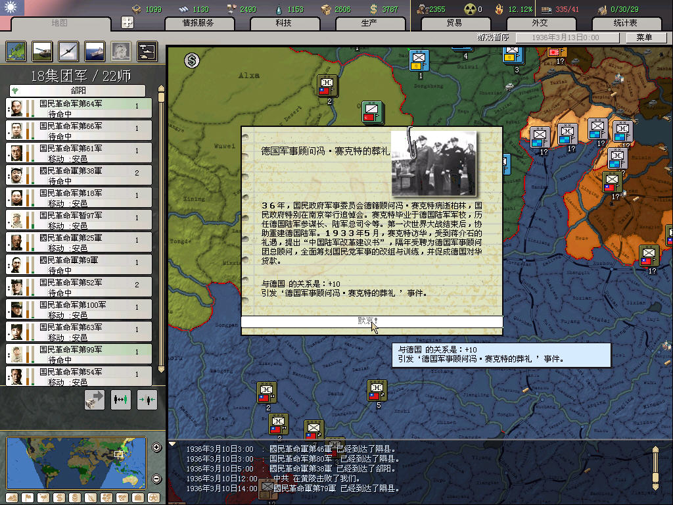Viewport: 673px width, 505px height.
Task: Select 国民革命军第61军 in the army list
Action: tap(79, 153)
